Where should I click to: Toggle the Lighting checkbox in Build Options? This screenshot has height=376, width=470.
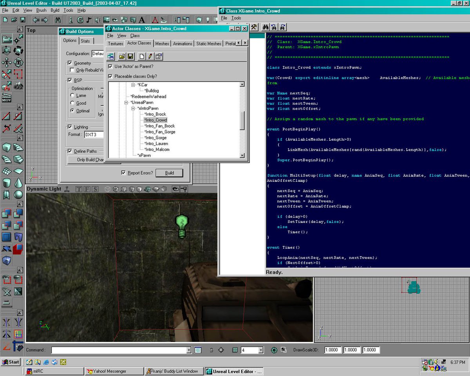coord(70,127)
